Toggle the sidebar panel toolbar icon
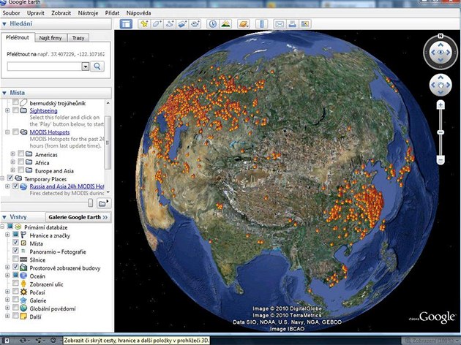Viewport: 461px width, 345px height. point(126,24)
